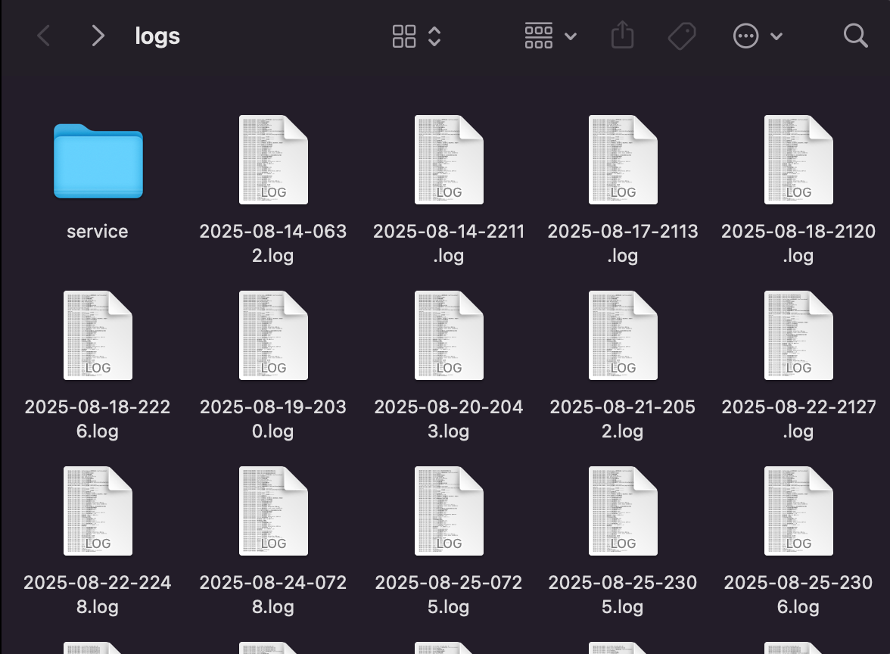Screen dimensions: 890x654
Task: Expand the More actions ellipsis menu
Action: [758, 36]
